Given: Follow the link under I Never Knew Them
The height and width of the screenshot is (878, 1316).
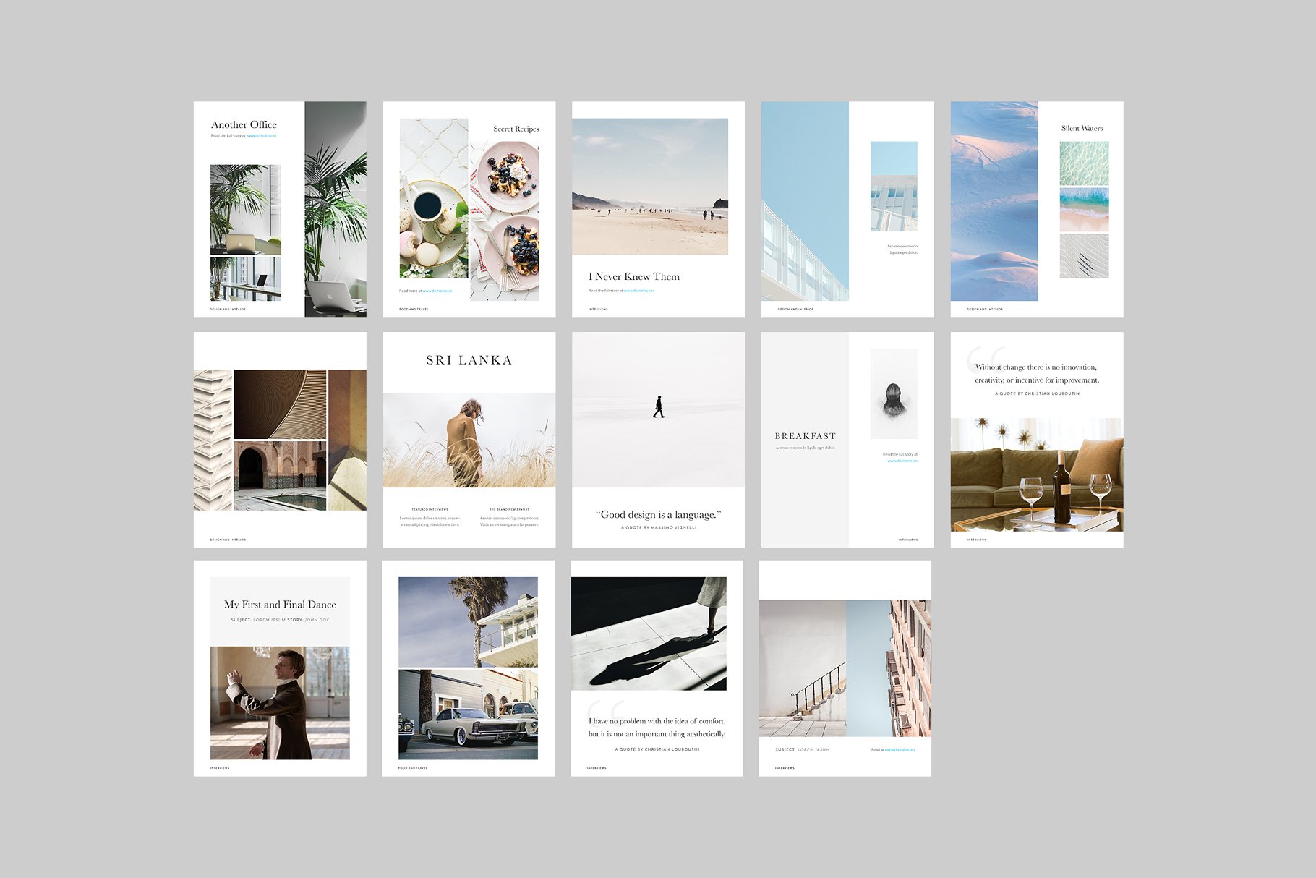Looking at the screenshot, I should click(x=638, y=291).
